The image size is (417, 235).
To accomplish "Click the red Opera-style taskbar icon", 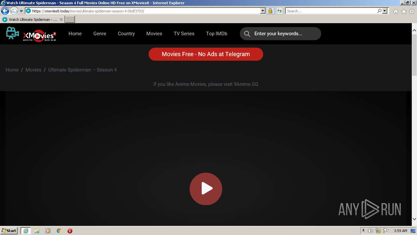I will click(70, 231).
